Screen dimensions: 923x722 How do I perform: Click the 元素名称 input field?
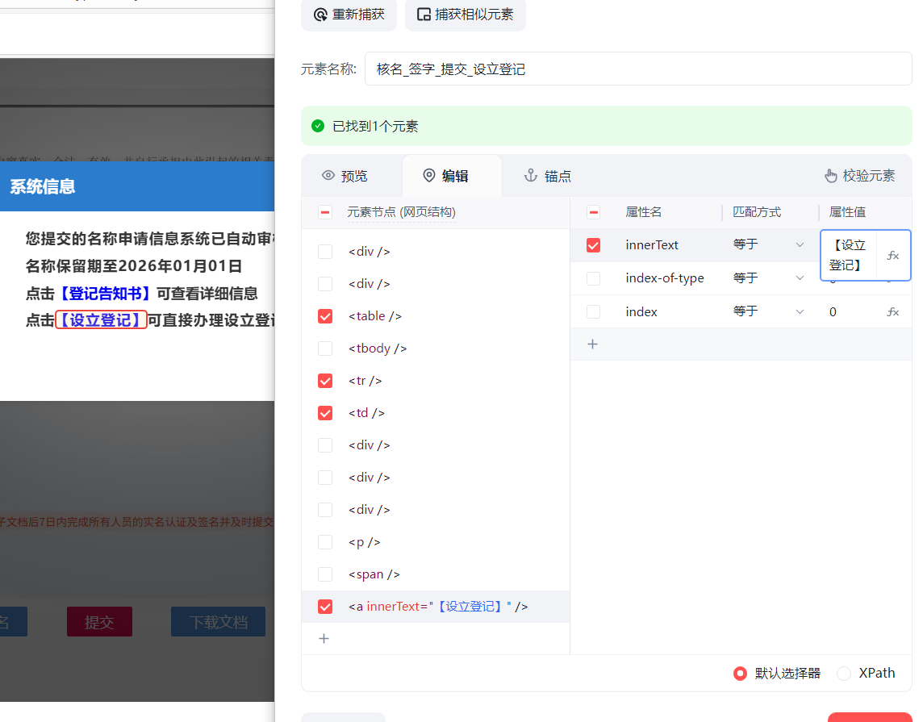638,69
